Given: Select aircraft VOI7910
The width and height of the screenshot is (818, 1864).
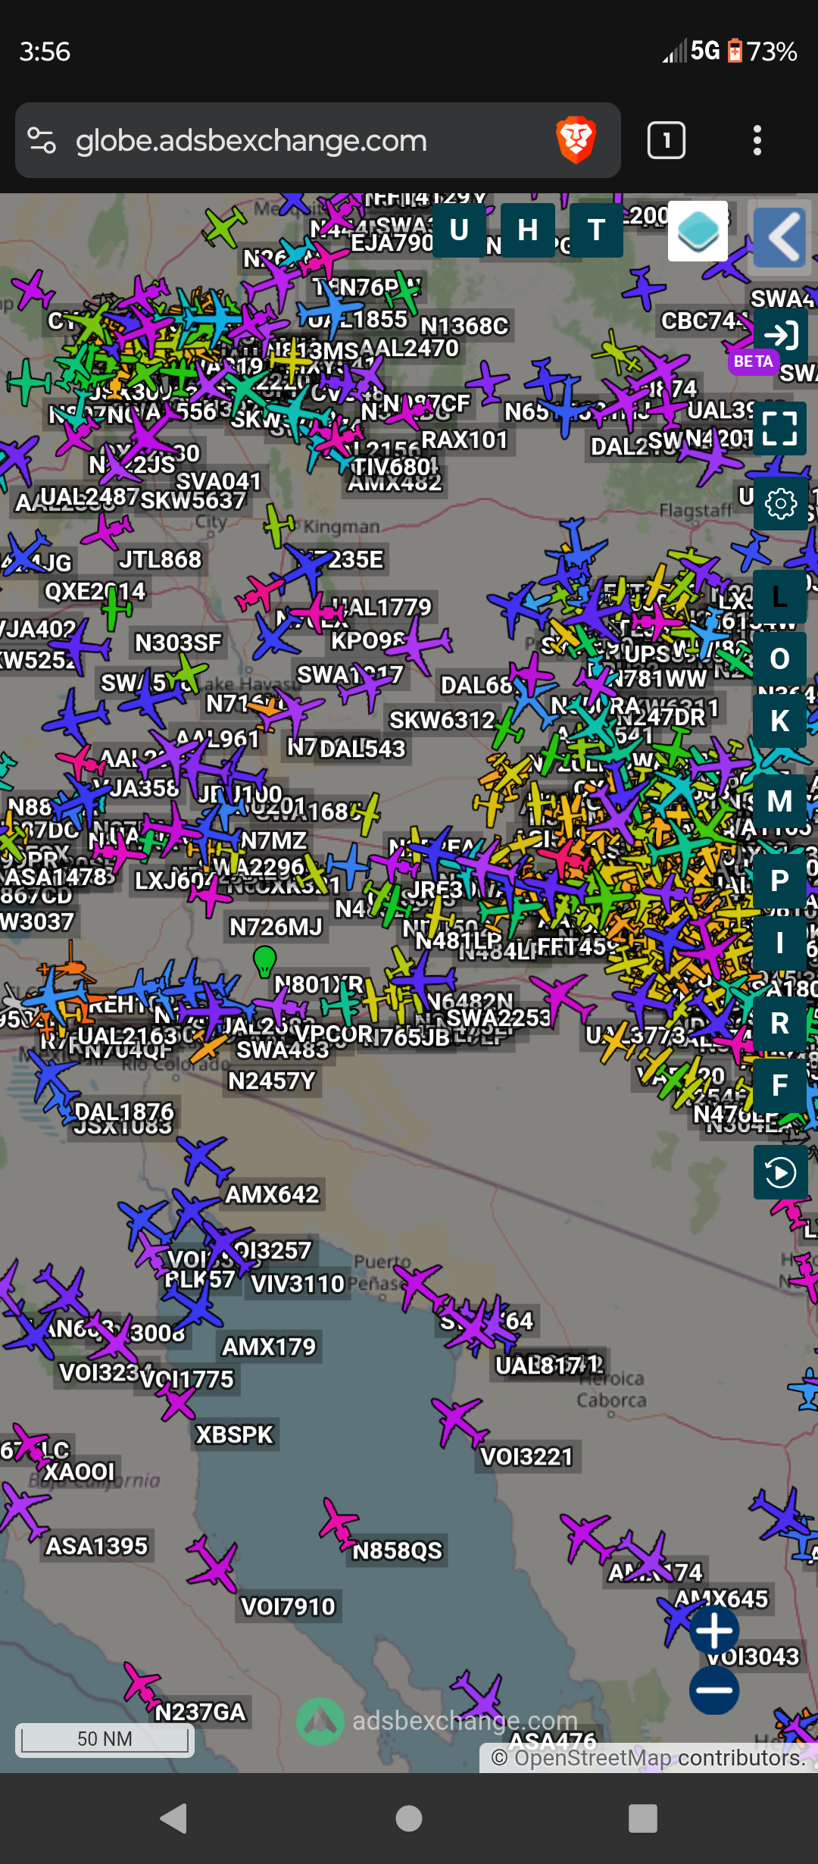Looking at the screenshot, I should pos(288,1606).
